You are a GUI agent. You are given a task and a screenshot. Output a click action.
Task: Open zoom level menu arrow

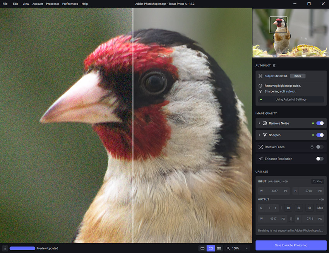pos(247,248)
